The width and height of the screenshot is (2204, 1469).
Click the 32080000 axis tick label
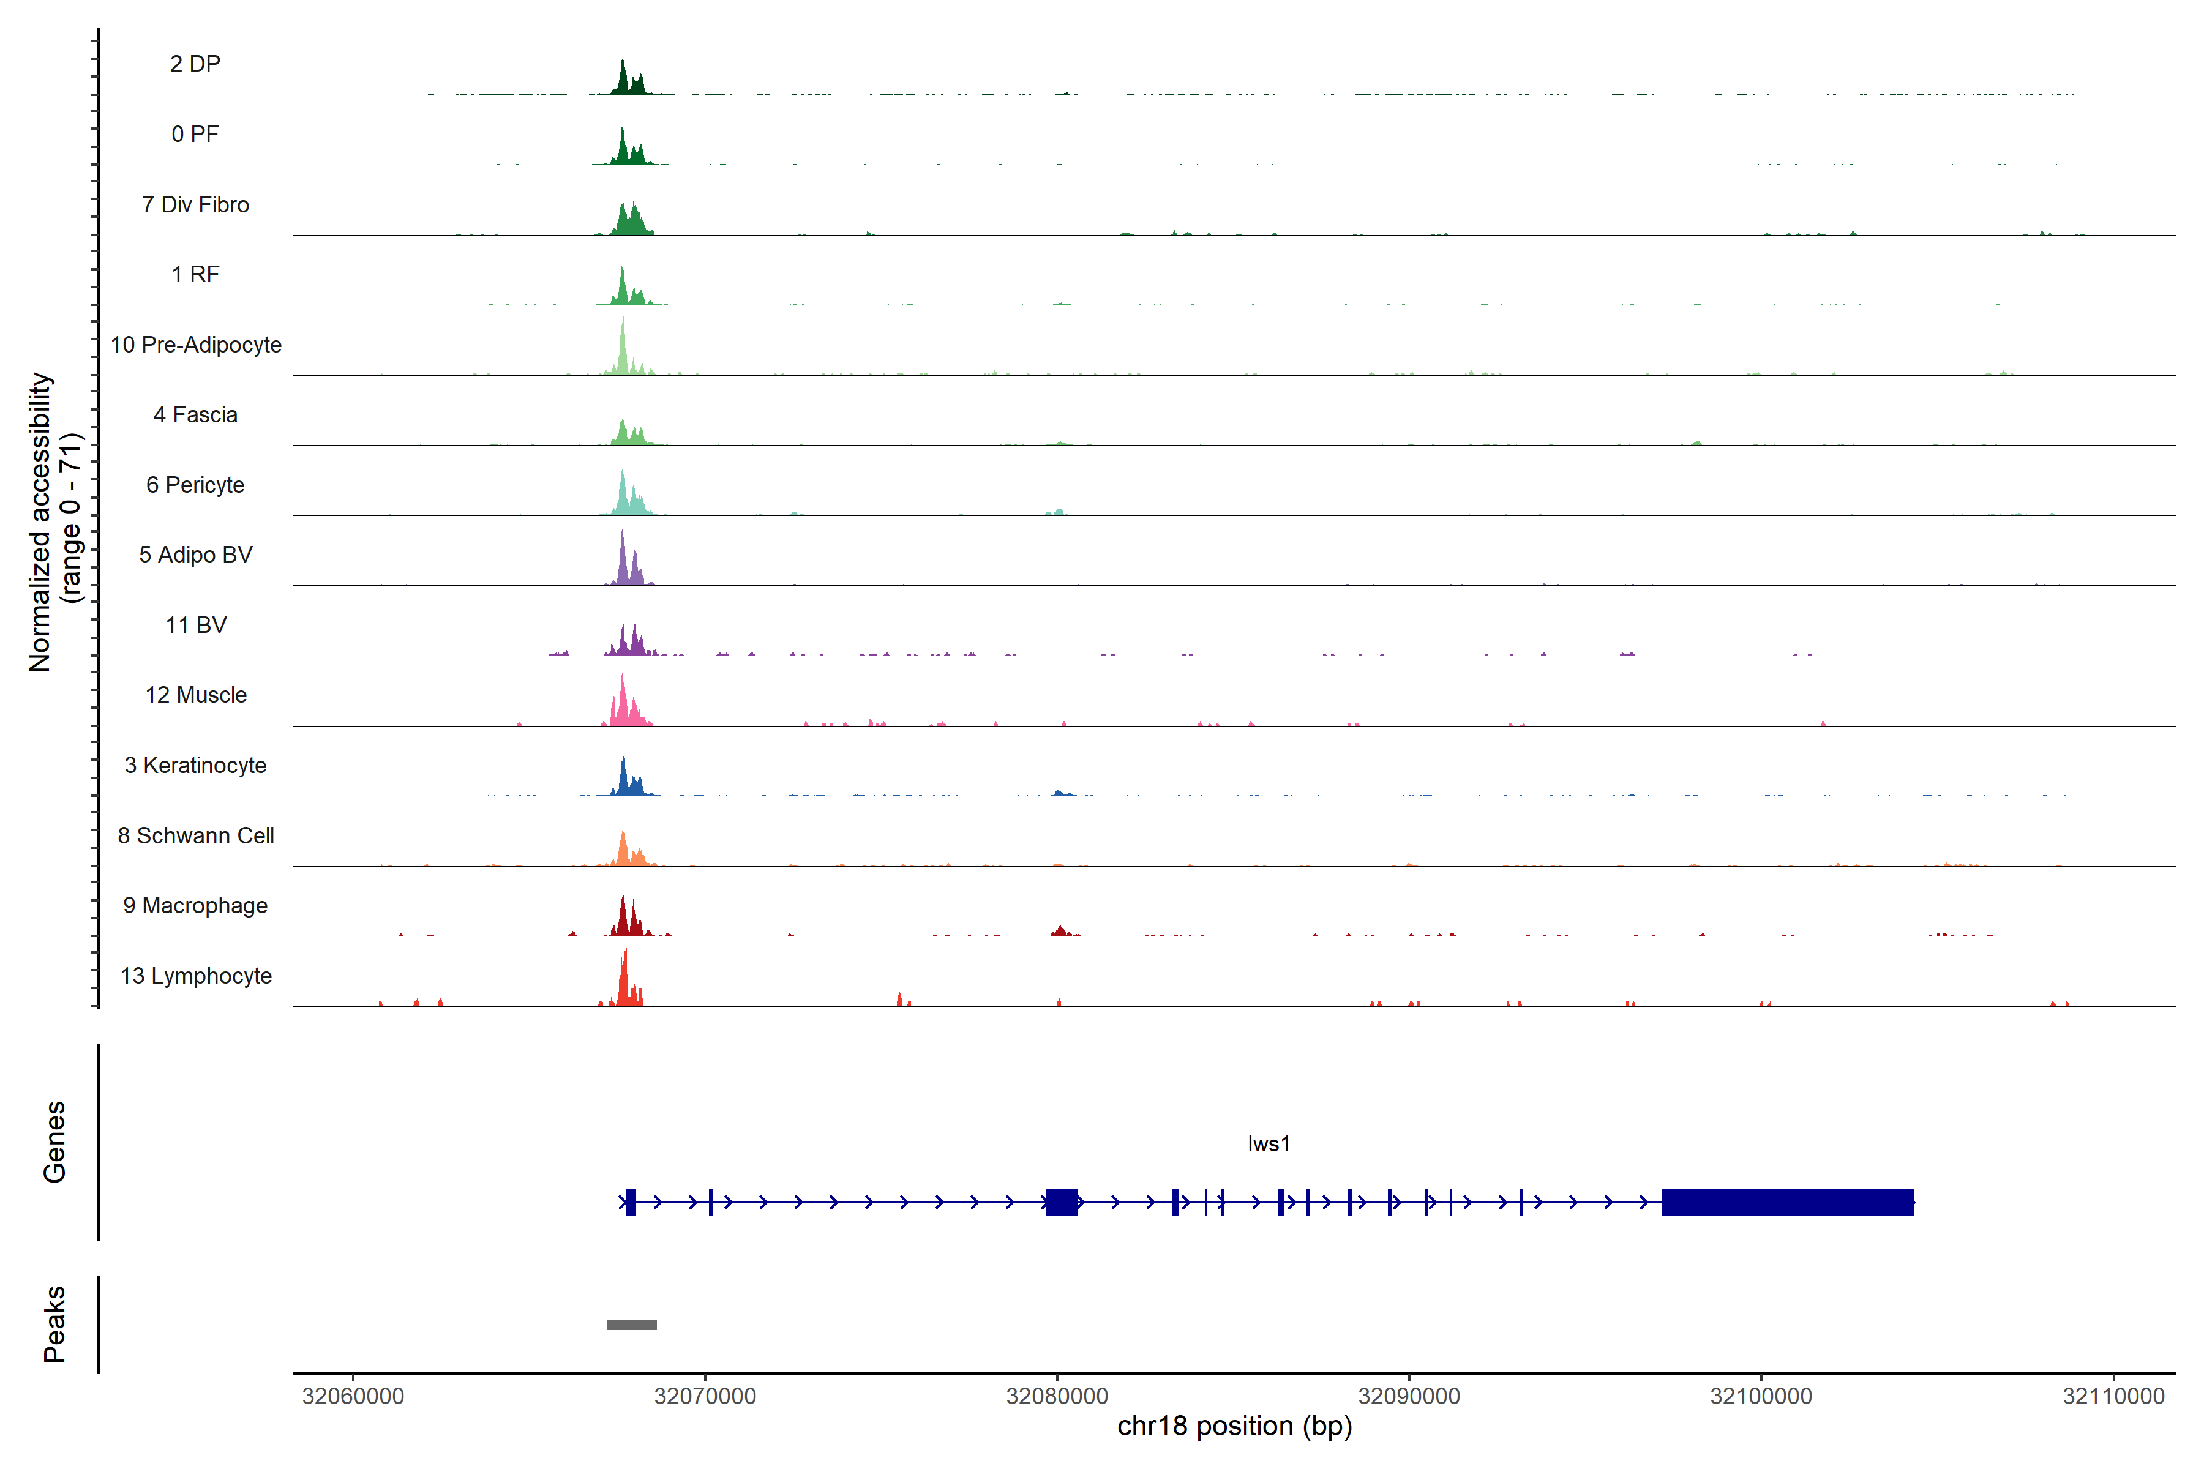point(1057,1396)
